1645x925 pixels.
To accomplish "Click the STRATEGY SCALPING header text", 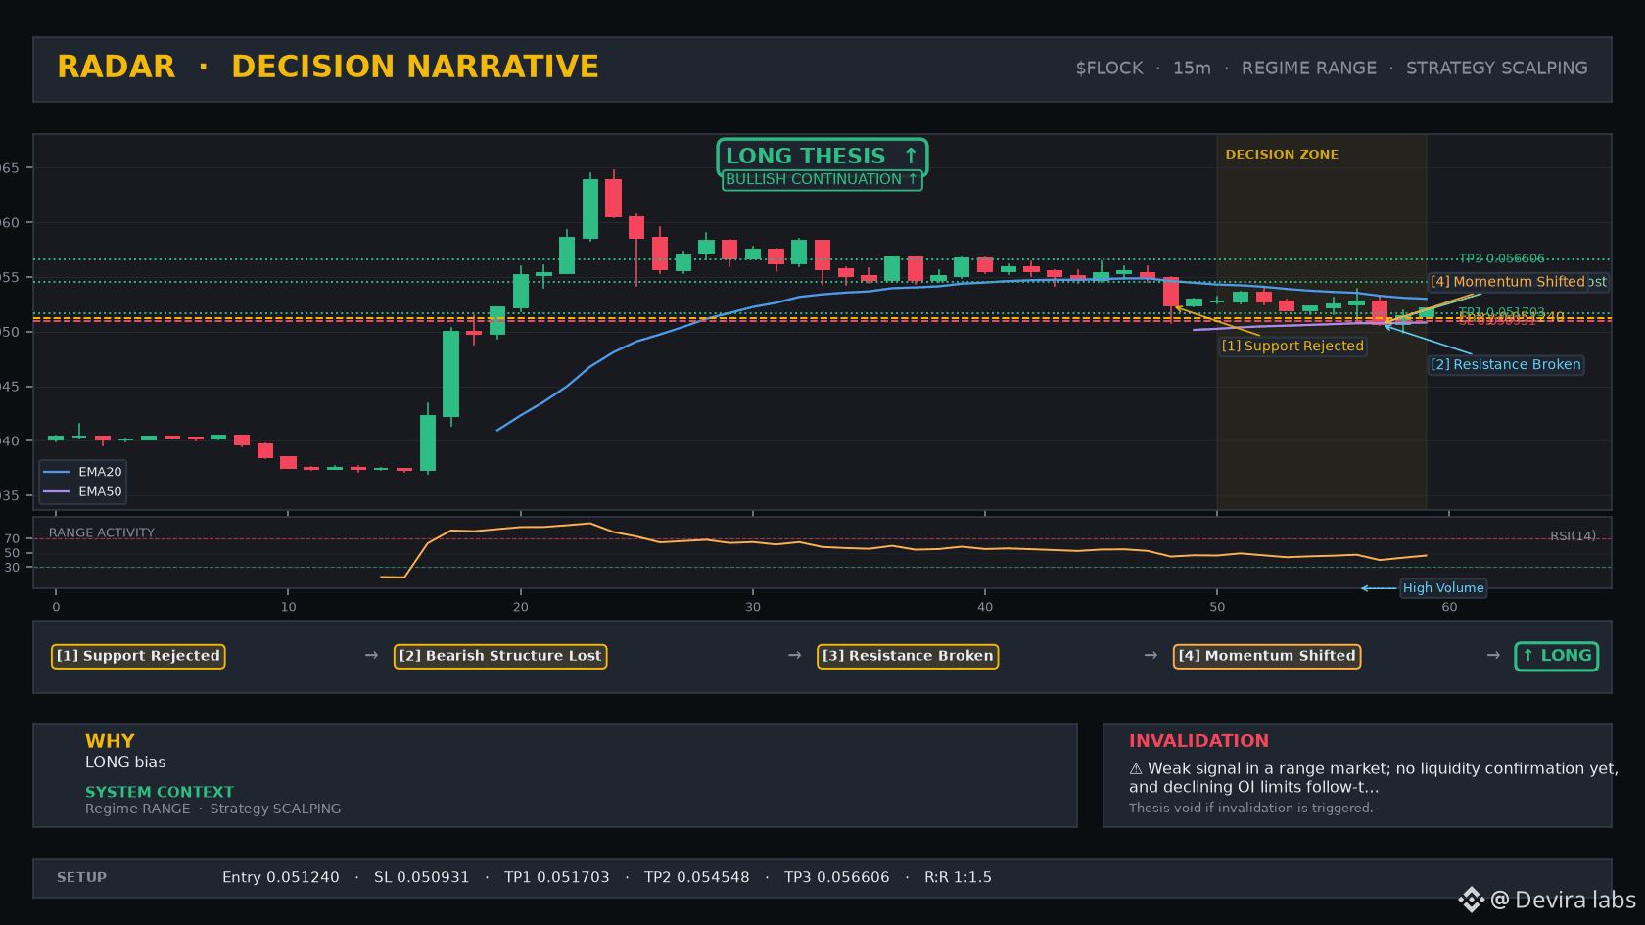I will pyautogui.click(x=1497, y=69).
